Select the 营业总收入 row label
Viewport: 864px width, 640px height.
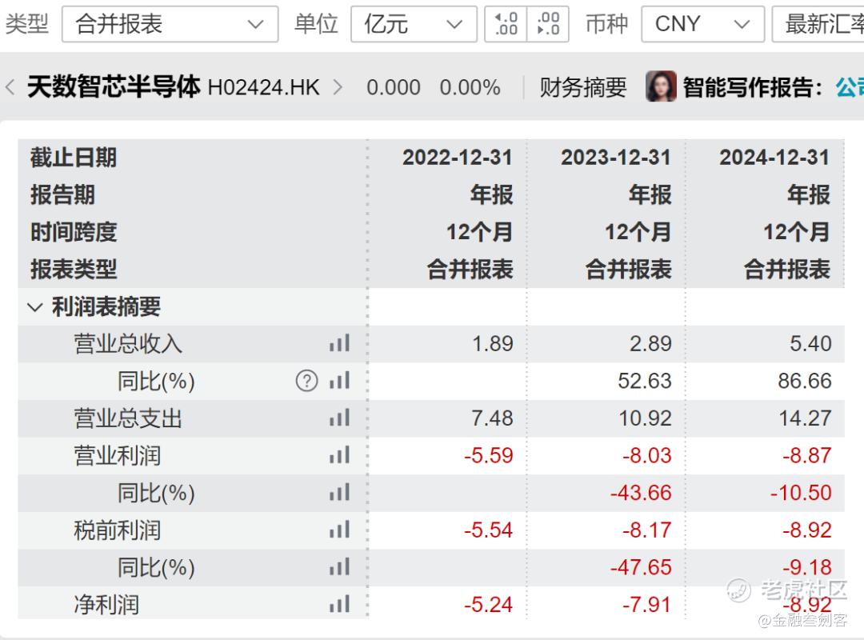click(x=128, y=344)
